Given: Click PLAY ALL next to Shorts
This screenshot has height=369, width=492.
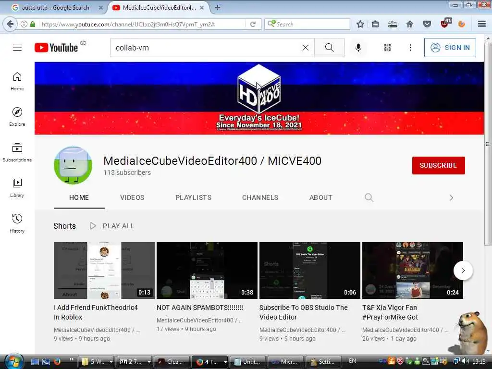Looking at the screenshot, I should [112, 226].
